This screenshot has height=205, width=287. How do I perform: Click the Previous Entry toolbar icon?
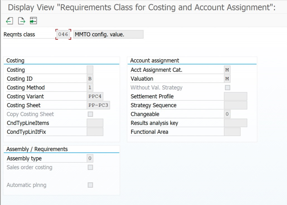click(x=10, y=21)
